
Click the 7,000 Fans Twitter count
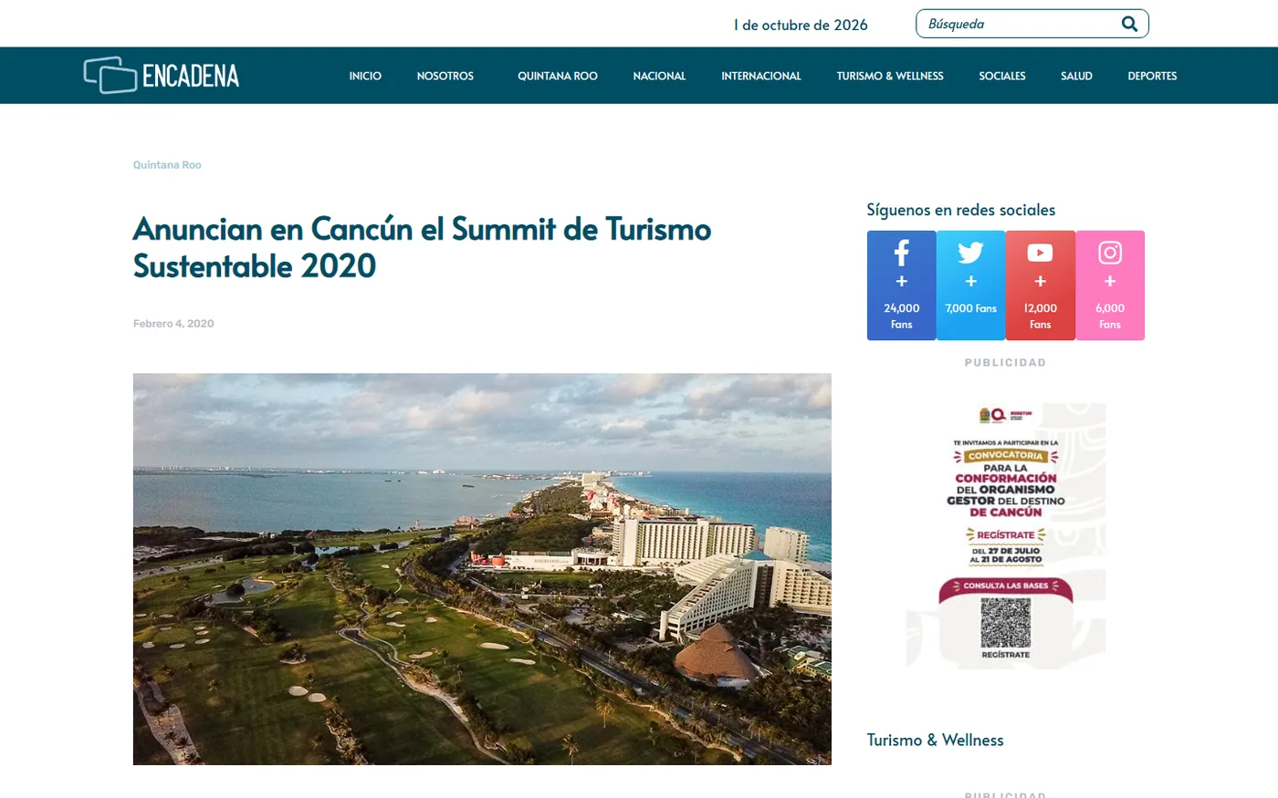[970, 308]
